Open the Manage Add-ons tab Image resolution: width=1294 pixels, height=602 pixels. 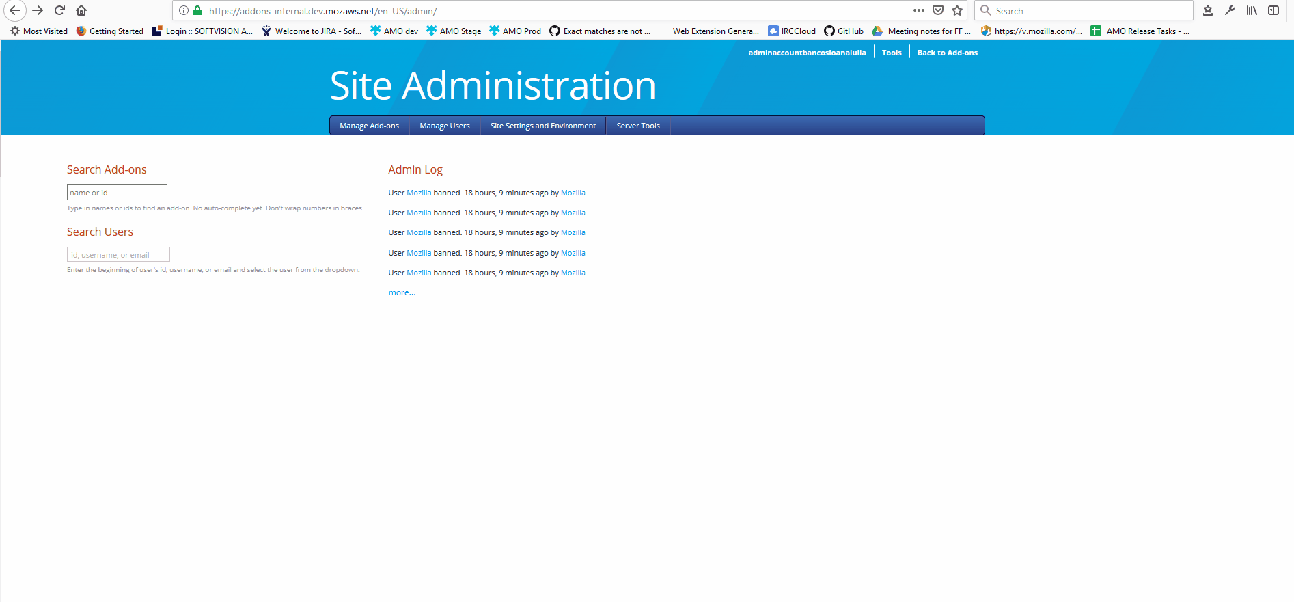[370, 126]
